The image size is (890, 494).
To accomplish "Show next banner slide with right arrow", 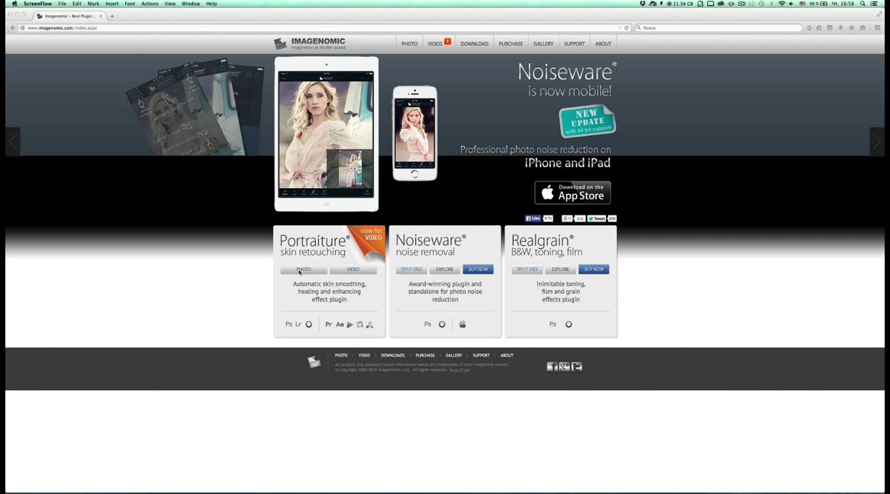I will point(877,141).
